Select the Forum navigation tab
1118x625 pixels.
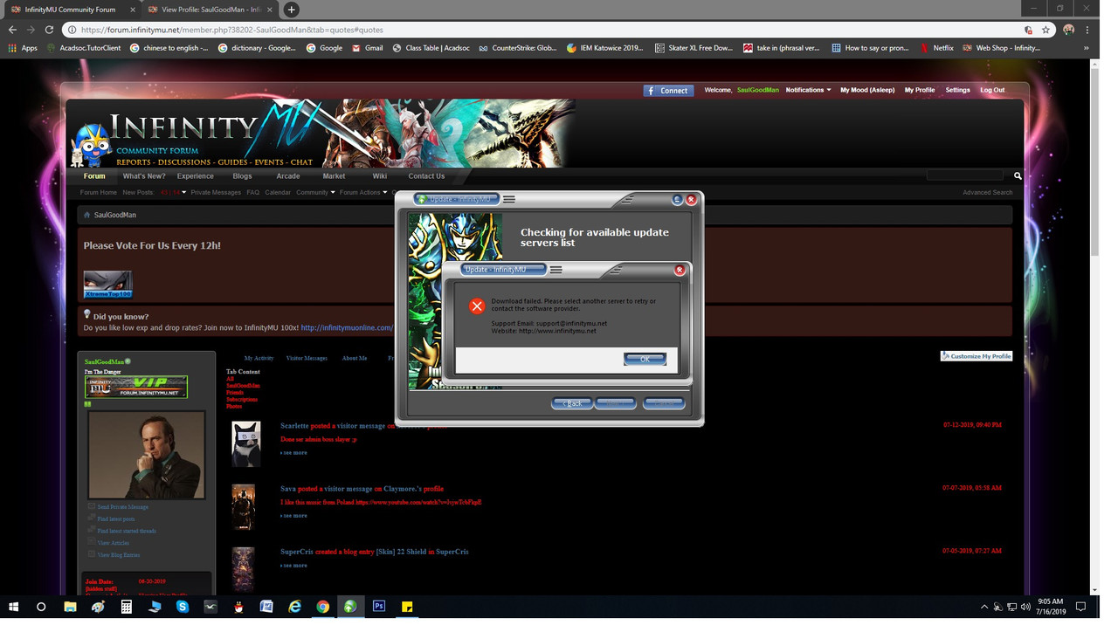(x=94, y=176)
